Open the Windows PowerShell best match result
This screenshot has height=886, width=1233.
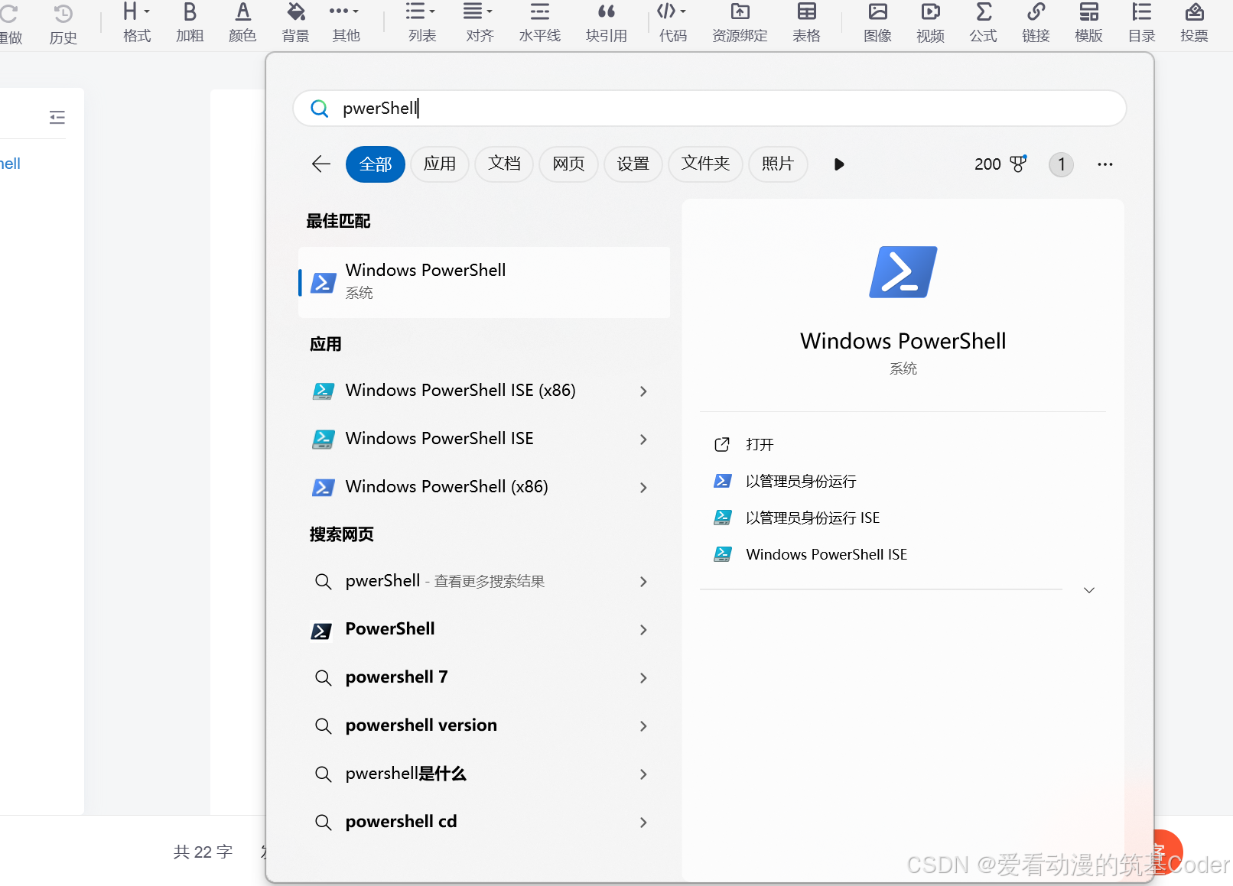click(x=484, y=281)
